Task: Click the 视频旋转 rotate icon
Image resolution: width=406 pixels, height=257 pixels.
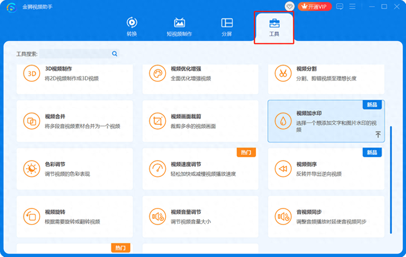Action: [32, 216]
